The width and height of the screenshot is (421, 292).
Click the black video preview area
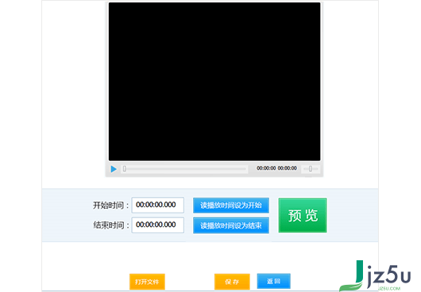(x=214, y=82)
